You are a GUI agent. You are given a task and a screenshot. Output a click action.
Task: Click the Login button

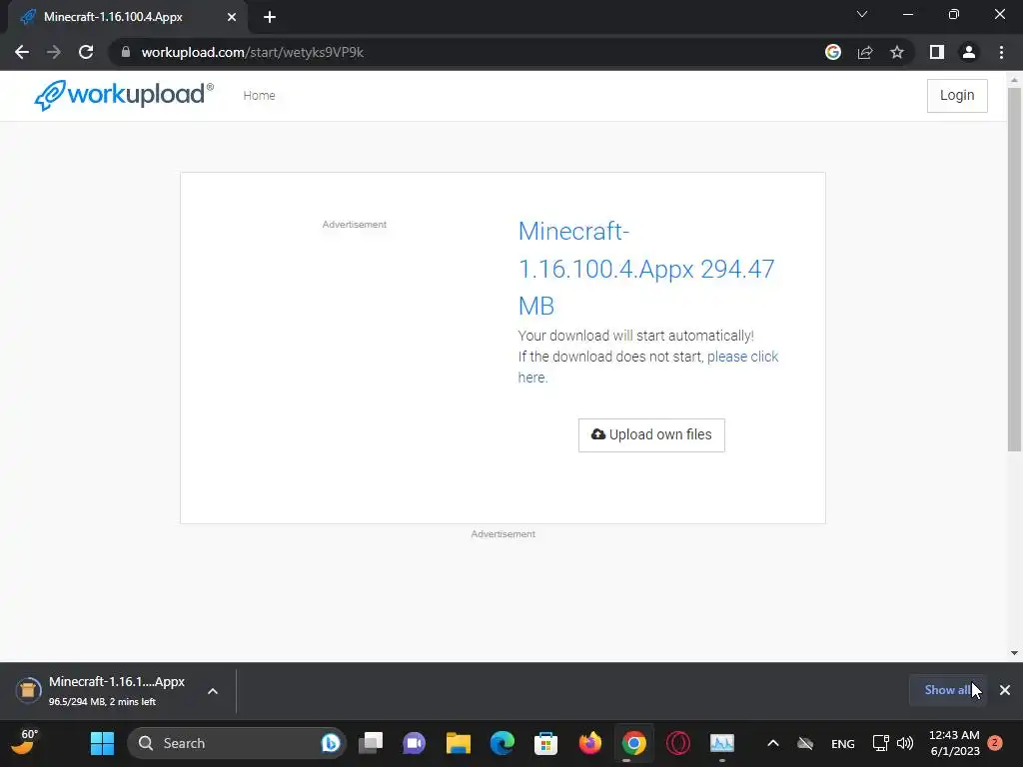coord(957,95)
